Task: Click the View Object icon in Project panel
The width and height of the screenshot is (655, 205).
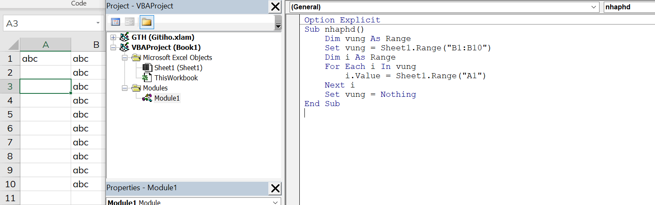Action: click(130, 22)
